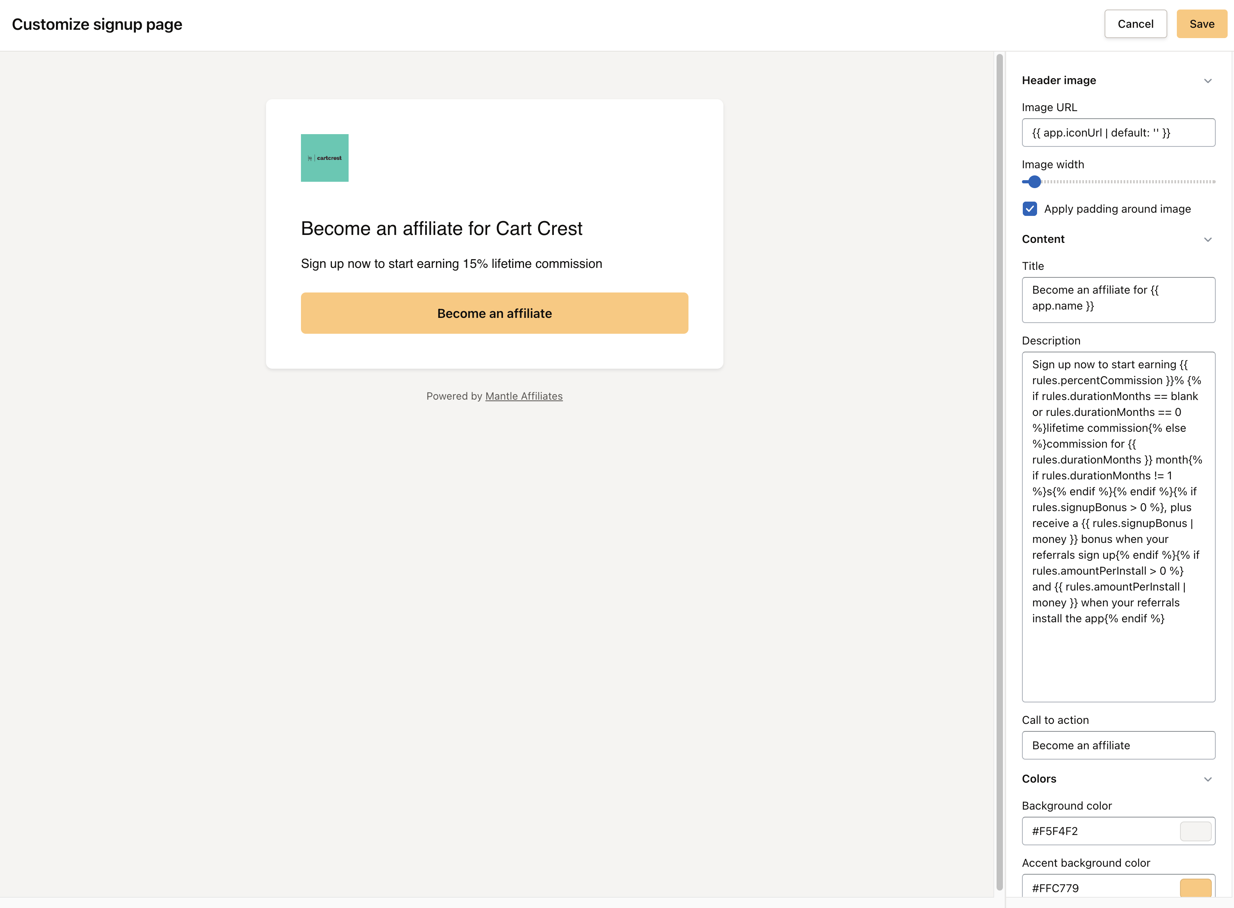Viewport: 1234px width, 908px height.
Task: Click the Cancel button
Action: tap(1136, 24)
